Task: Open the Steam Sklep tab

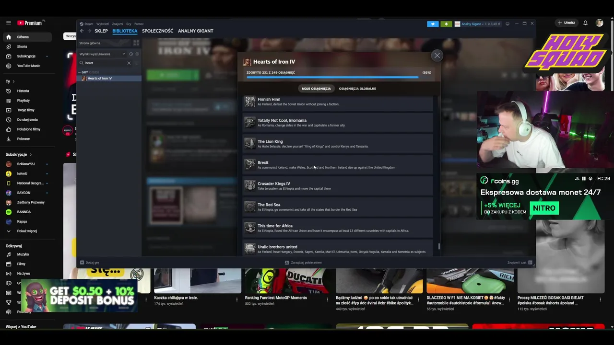Action: (x=101, y=31)
